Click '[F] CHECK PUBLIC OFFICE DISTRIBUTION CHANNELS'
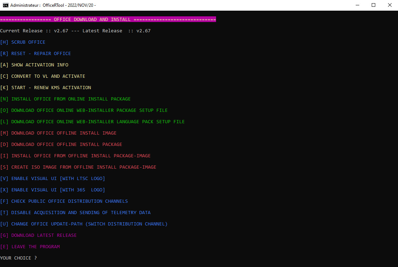This screenshot has width=398, height=267. point(64,201)
